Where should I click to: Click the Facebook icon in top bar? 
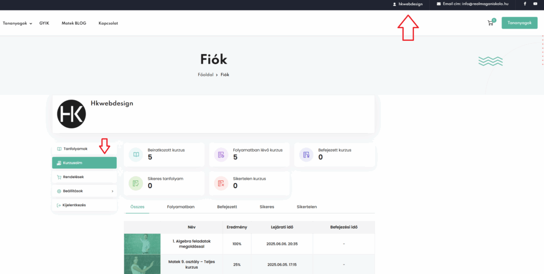pyautogui.click(x=525, y=4)
